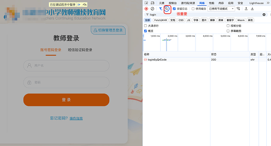Filter by 清单 requests
Viewport: 271px width, 146px height.
click(221, 20)
